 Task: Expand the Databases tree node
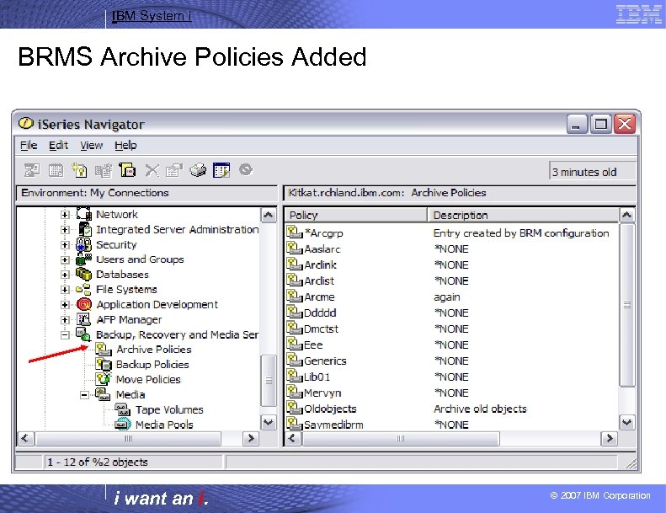tap(65, 275)
